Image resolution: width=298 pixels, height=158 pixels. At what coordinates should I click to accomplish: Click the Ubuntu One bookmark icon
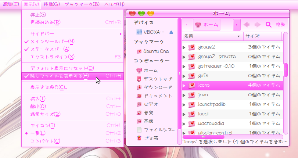click(x=139, y=51)
